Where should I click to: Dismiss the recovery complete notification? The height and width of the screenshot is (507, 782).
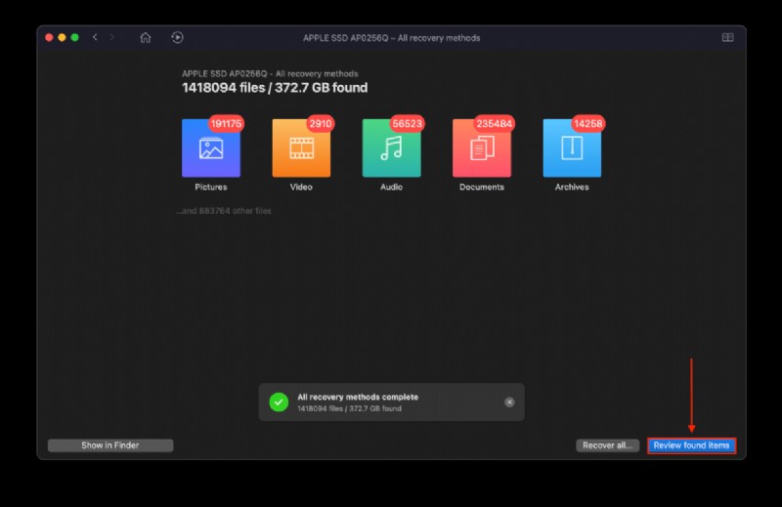tap(509, 401)
